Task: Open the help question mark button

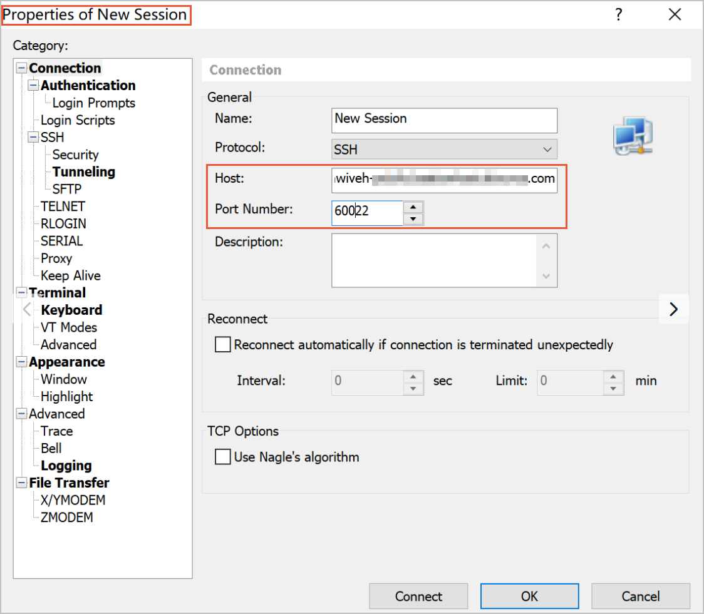Action: [618, 15]
